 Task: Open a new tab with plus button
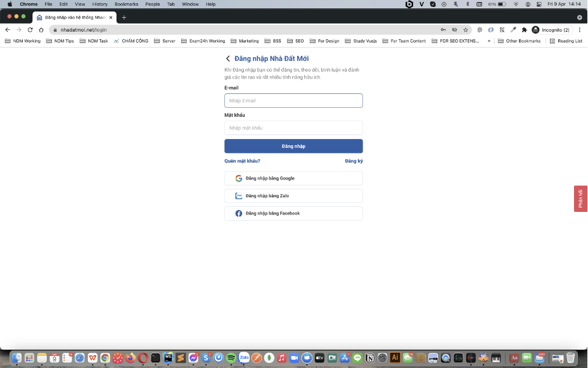tap(124, 18)
